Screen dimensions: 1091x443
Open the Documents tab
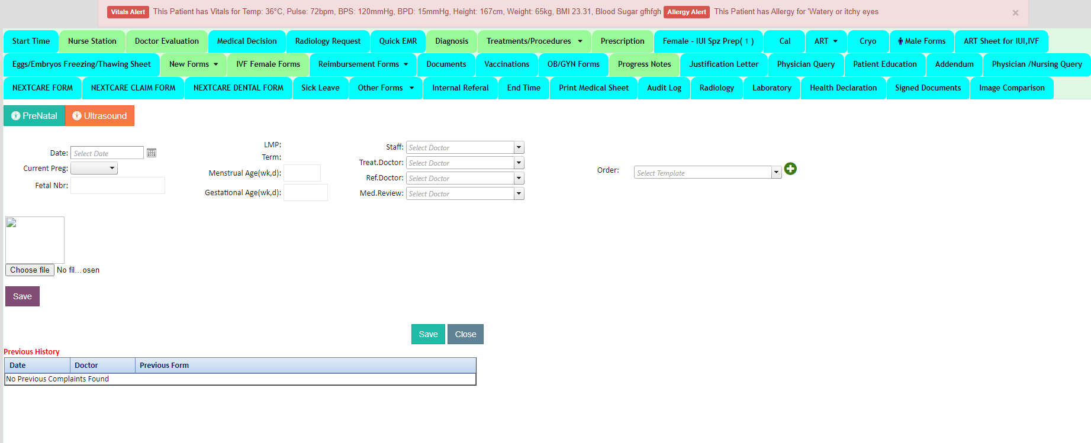pyautogui.click(x=446, y=64)
